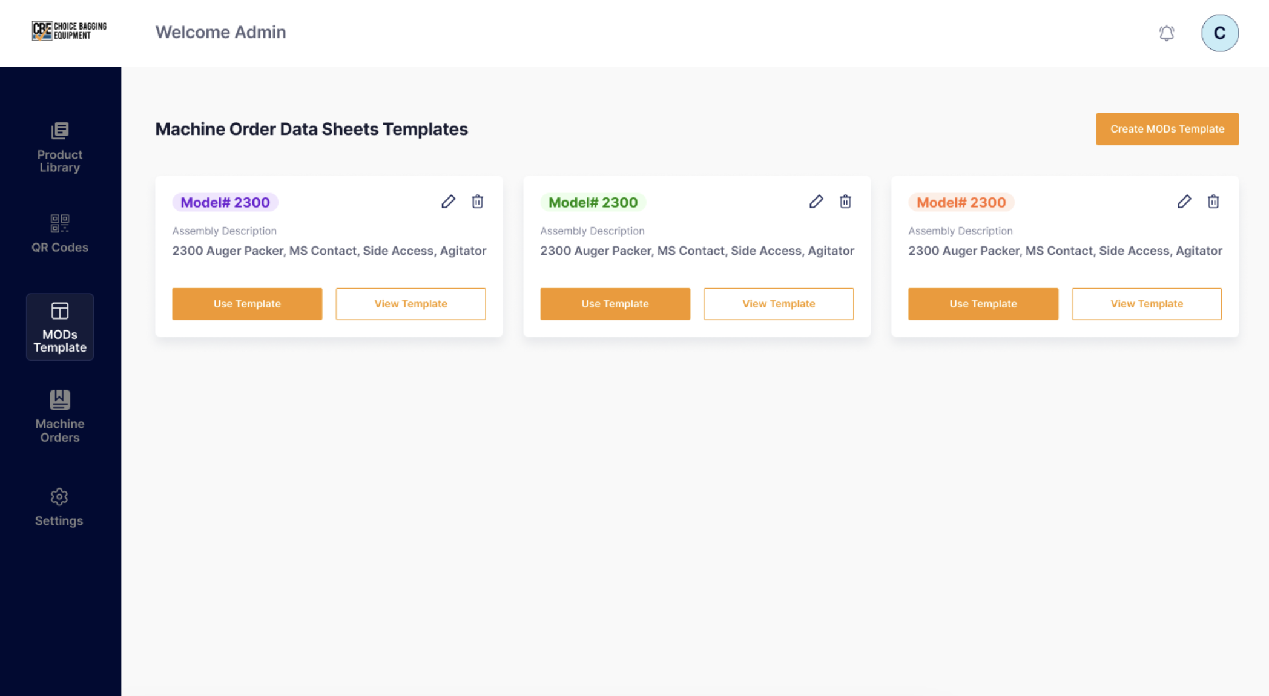Viewport: 1269px width, 696px height.
Task: Delete the purple Model# 2300 template
Action: tap(478, 202)
